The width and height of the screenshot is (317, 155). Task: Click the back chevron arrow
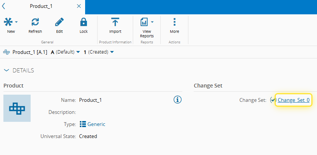pyautogui.click(x=4, y=6)
